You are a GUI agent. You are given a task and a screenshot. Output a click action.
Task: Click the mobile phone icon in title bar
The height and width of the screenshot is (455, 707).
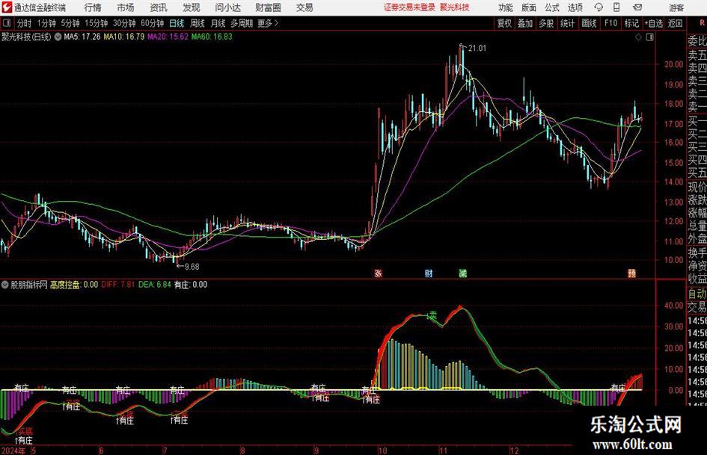pyautogui.click(x=616, y=7)
